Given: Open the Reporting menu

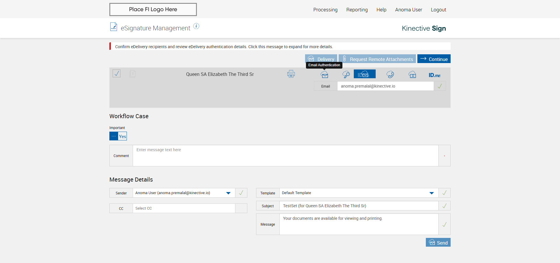Looking at the screenshot, I should [x=357, y=10].
